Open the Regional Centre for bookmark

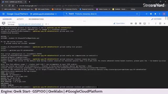pos(87,9)
